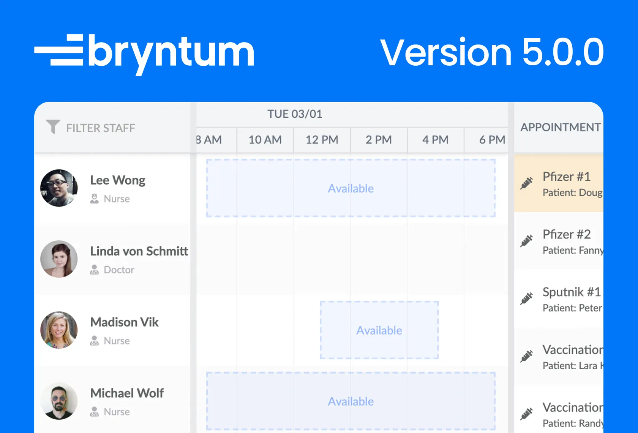This screenshot has width=638, height=433.
Task: Click the filter funnel icon
Action: 53,127
